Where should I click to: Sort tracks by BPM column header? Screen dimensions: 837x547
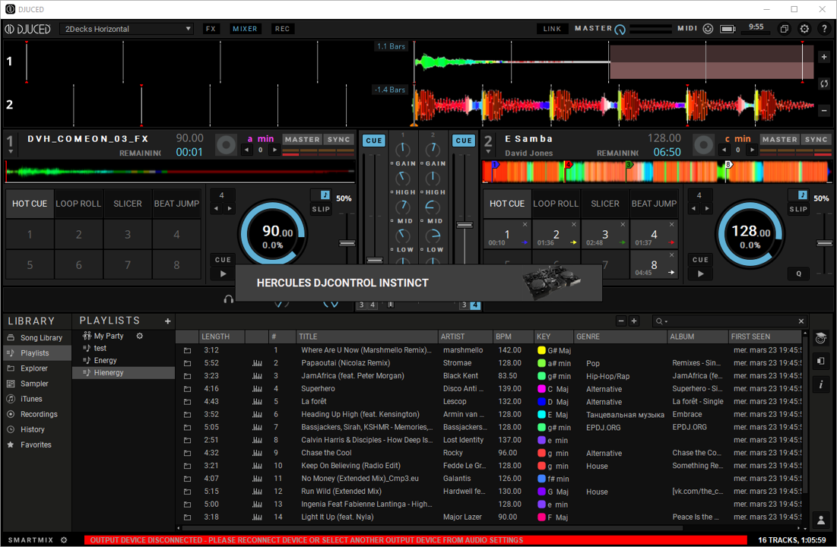click(x=513, y=337)
